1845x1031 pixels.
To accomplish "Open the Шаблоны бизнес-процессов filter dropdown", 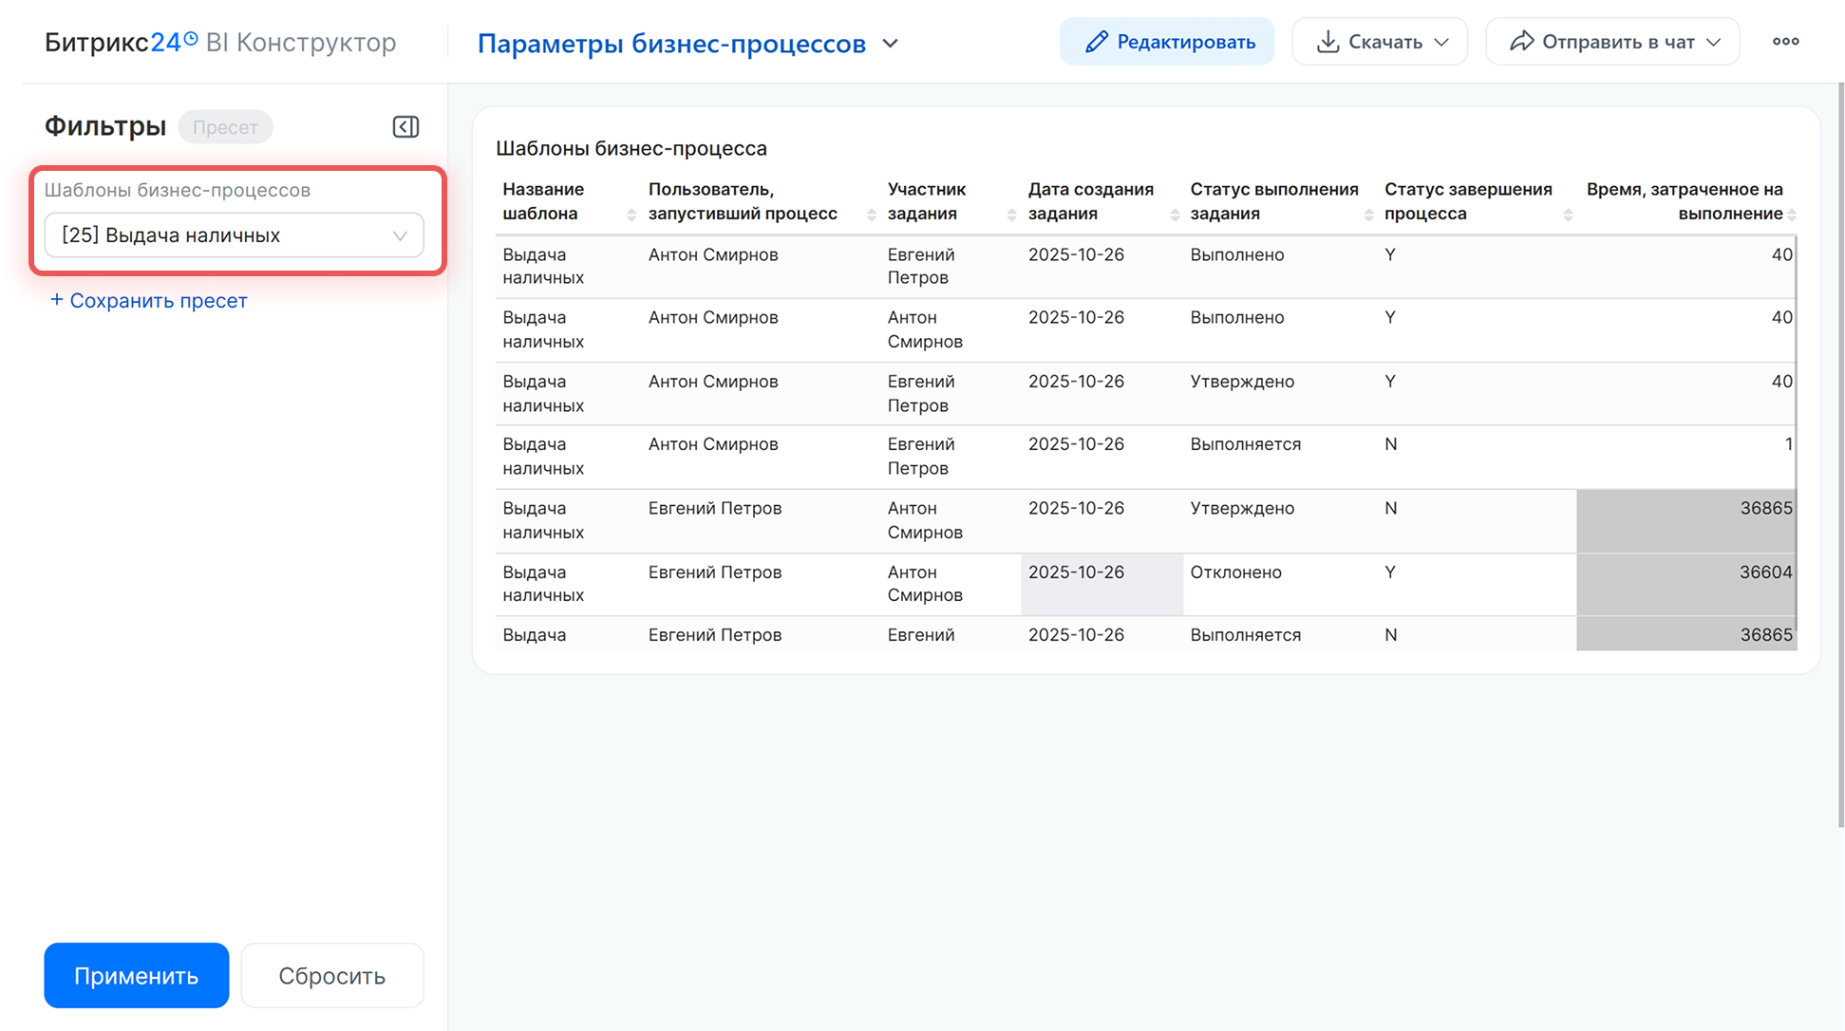I will [x=234, y=235].
